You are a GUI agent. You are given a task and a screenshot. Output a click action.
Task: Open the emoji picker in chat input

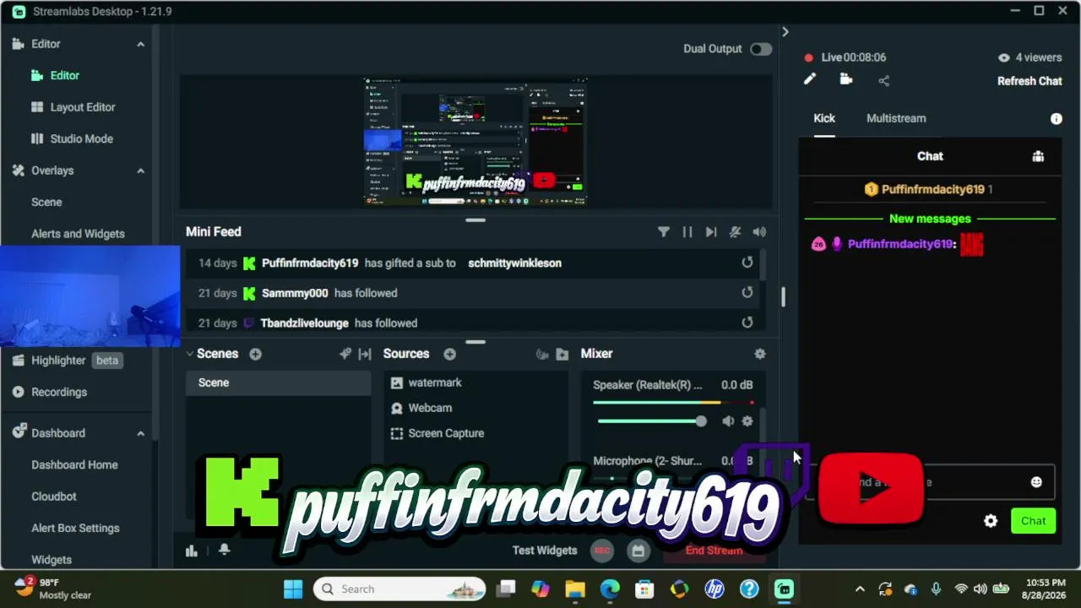tap(1036, 482)
